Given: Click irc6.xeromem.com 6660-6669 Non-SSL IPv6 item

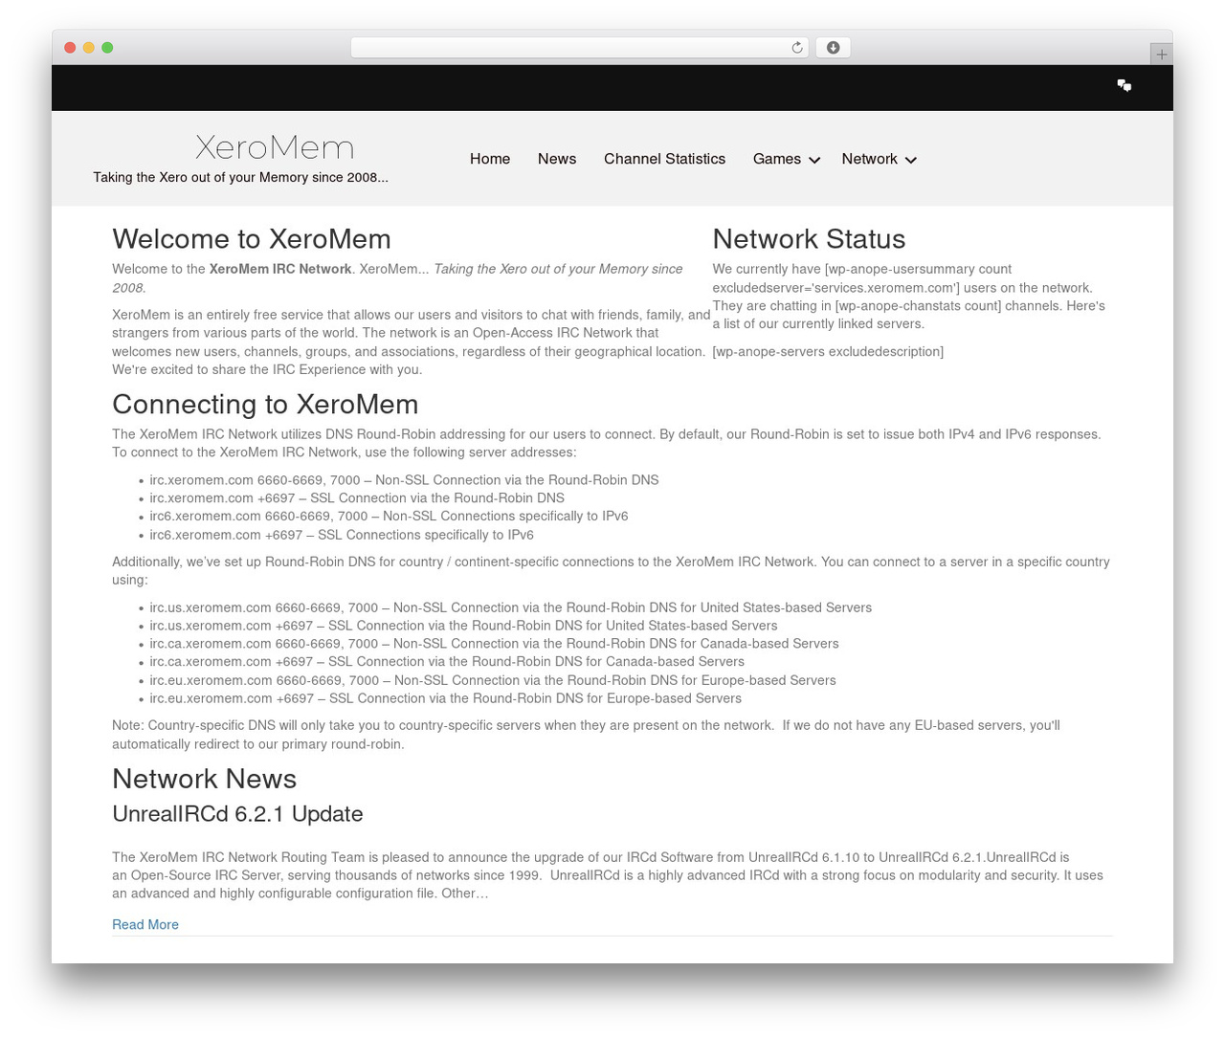Looking at the screenshot, I should pos(389,517).
